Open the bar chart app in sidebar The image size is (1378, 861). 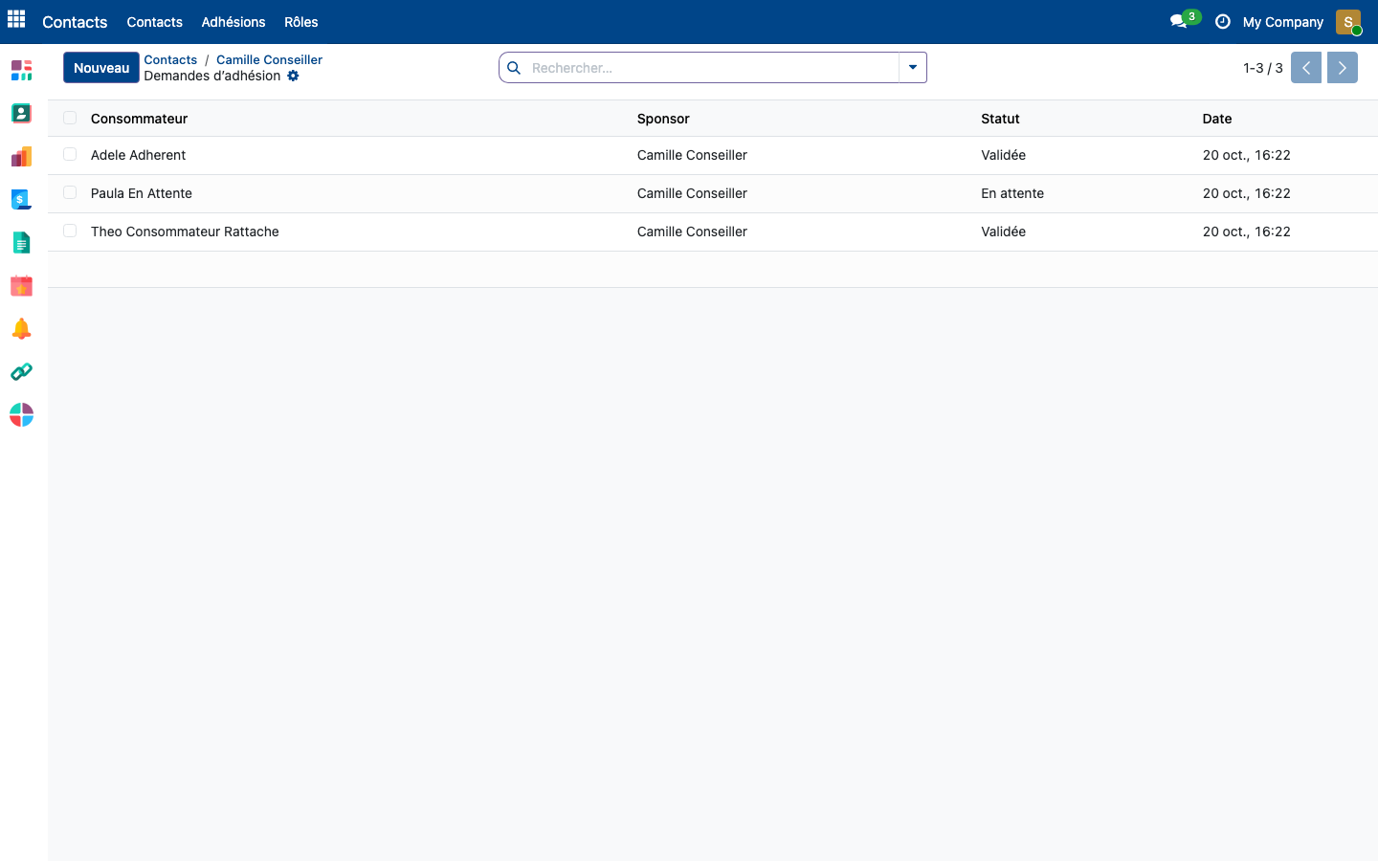click(21, 156)
